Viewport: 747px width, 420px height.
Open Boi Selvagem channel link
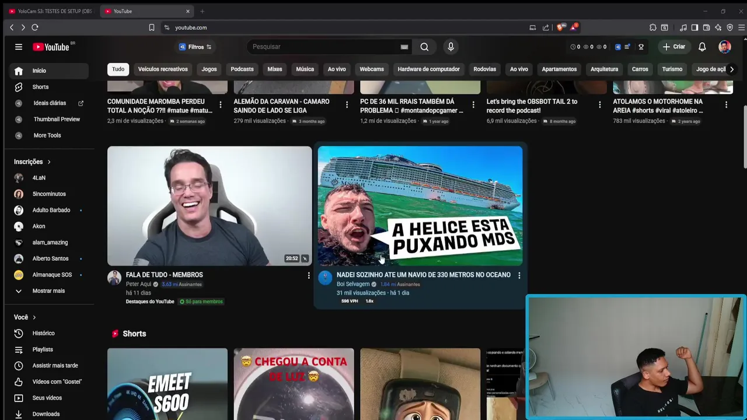coord(353,284)
